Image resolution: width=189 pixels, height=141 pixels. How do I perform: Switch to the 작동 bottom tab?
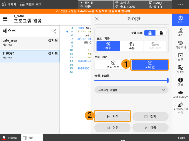point(32,138)
